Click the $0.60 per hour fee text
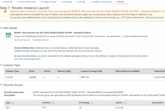Screen dimensions: 165x111 [42, 48]
